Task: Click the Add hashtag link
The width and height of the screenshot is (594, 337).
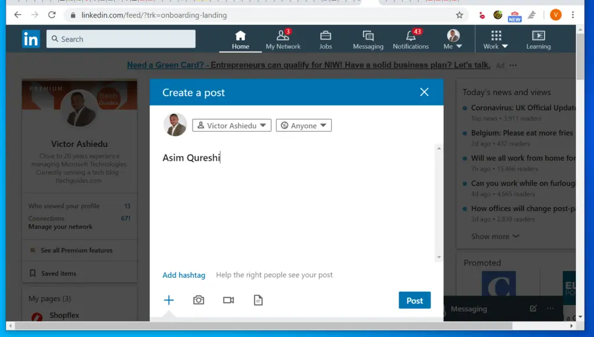Action: tap(184, 274)
